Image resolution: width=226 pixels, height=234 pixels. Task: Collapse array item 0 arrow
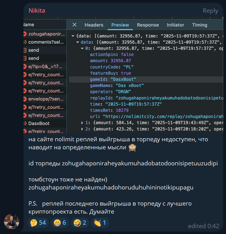82,48
